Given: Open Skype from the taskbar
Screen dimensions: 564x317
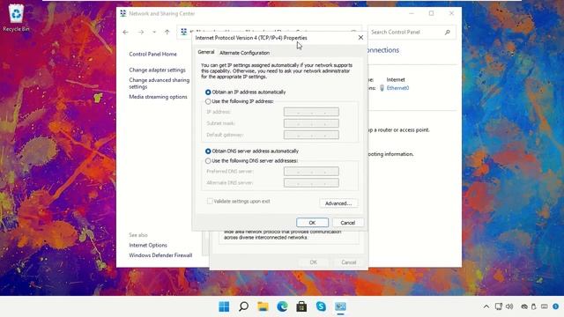Looking at the screenshot, I should coord(321,306).
